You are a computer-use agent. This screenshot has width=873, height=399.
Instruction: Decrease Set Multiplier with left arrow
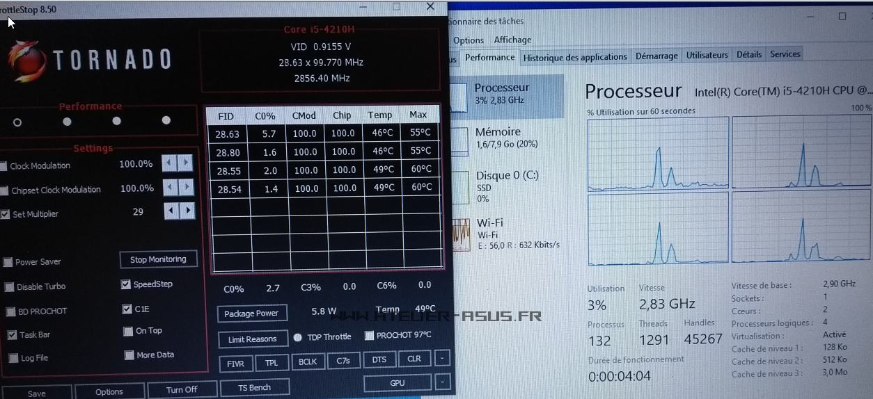click(171, 211)
